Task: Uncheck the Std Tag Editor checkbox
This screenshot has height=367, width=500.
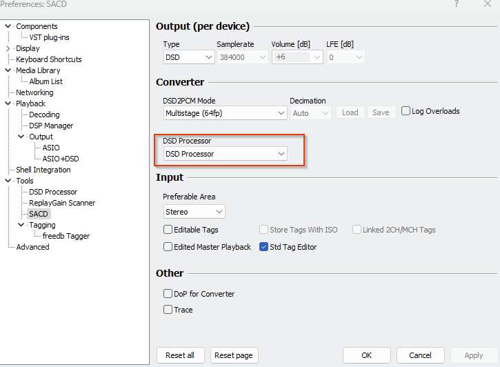Action: pyautogui.click(x=264, y=247)
